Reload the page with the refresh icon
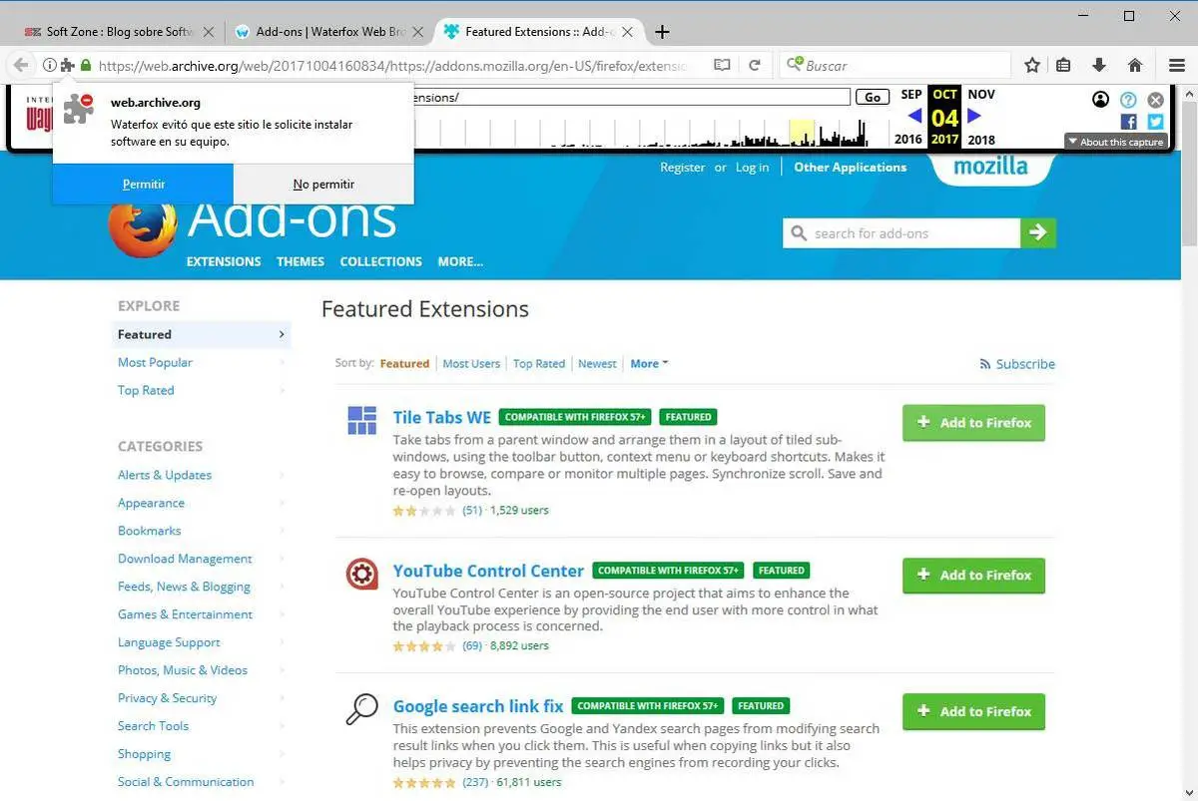1198x801 pixels. [x=755, y=65]
